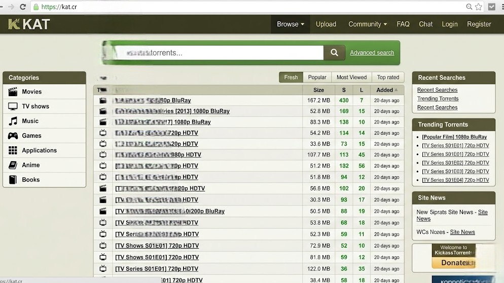
Task: Go to the Login page
Action: pos(449,24)
